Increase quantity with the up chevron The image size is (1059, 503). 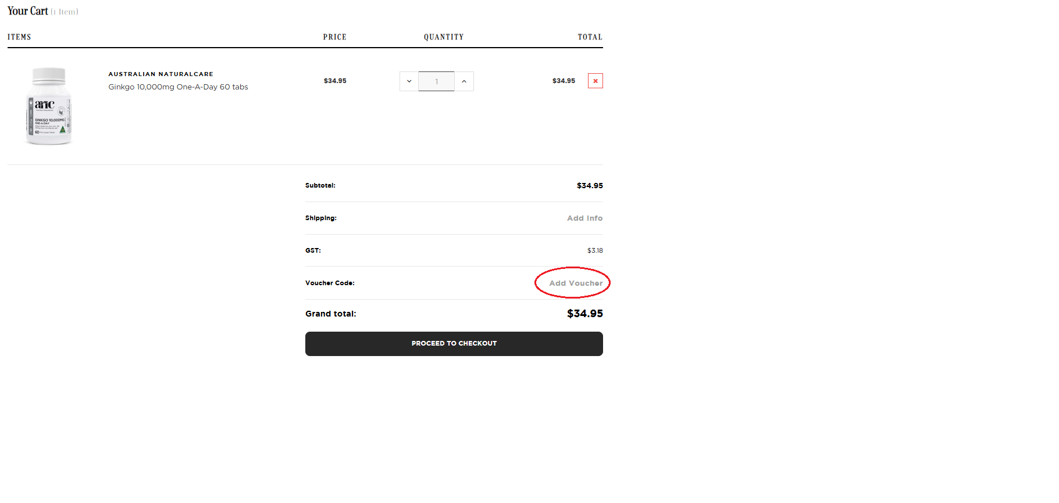464,81
